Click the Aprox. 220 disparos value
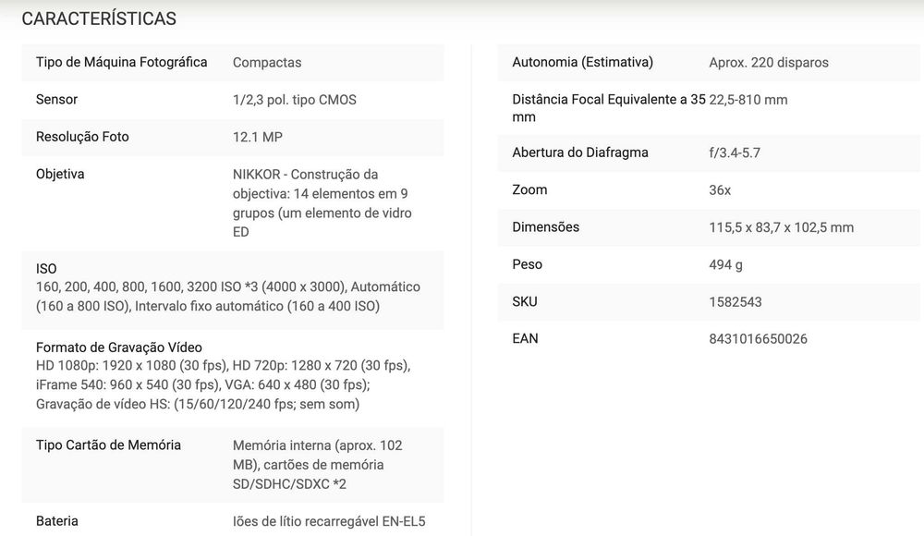The image size is (924, 536). (769, 63)
